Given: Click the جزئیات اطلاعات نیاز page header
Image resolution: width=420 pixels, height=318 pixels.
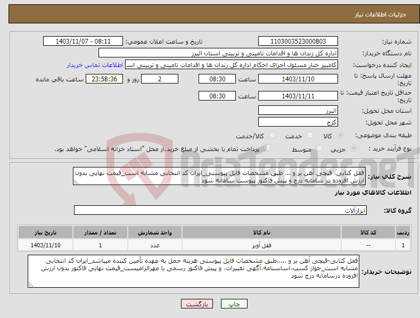Looking at the screenshot, I should tap(381, 14).
